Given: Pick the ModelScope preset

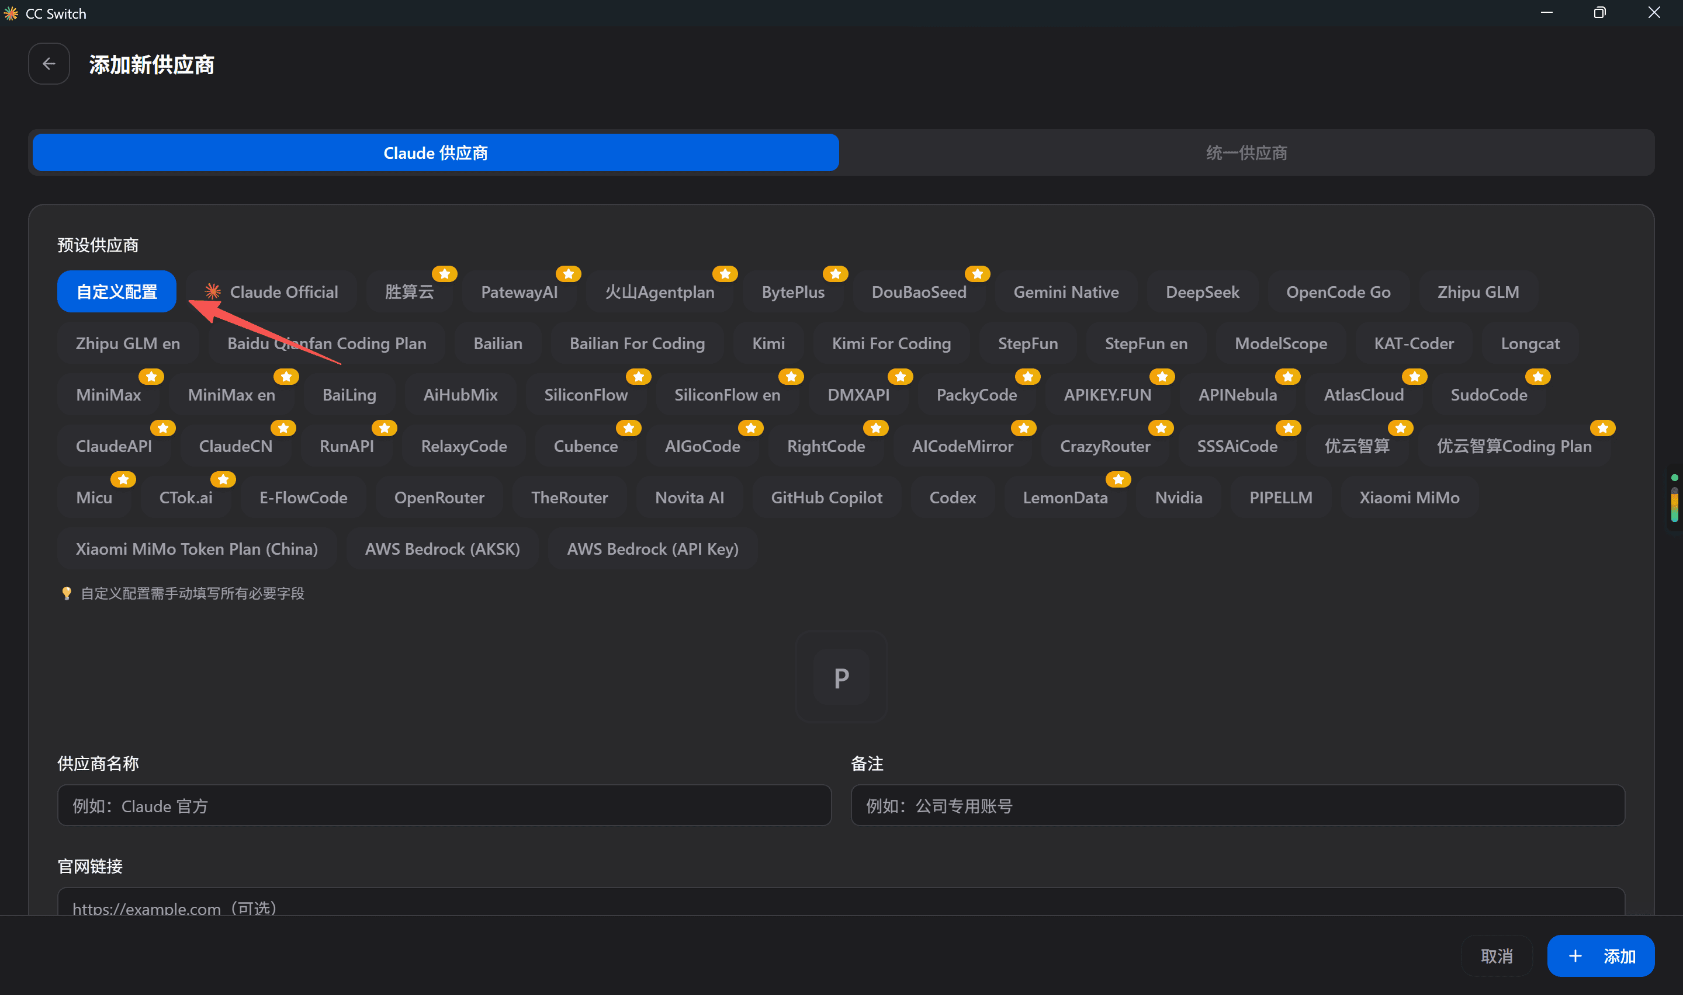Looking at the screenshot, I should [1281, 343].
